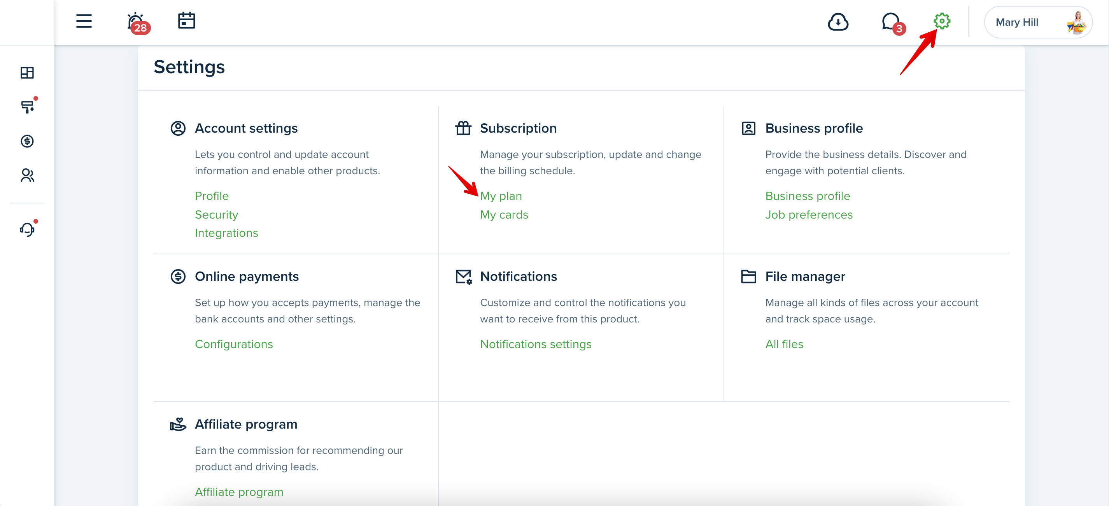Click the cloud download icon
Image resolution: width=1109 pixels, height=506 pixels.
pyautogui.click(x=838, y=22)
